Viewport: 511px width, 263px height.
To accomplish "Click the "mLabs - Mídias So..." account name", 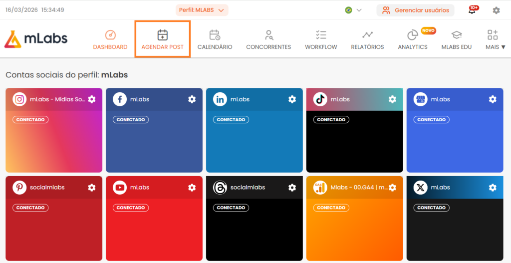I will 58,99.
